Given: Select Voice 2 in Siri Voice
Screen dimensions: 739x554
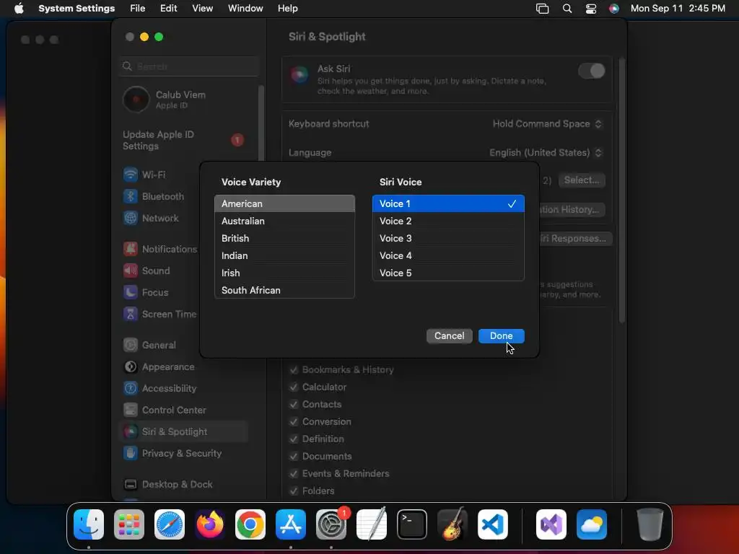Looking at the screenshot, I should tap(448, 221).
